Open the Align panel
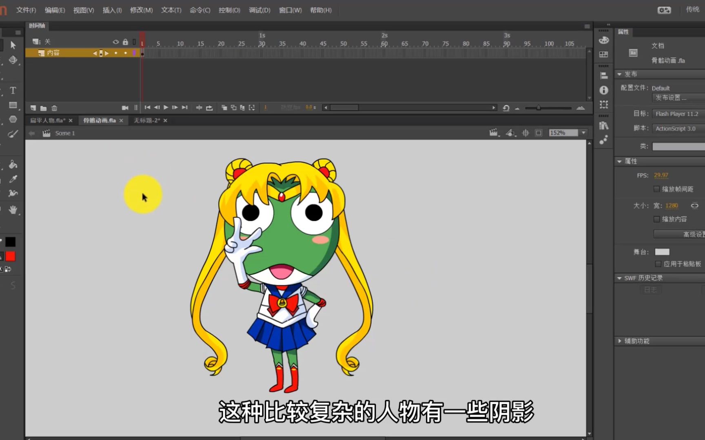Viewport: 705px width, 440px height. 603,75
